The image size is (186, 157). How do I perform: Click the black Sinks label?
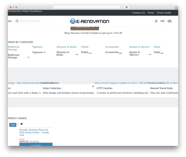[157, 52]
